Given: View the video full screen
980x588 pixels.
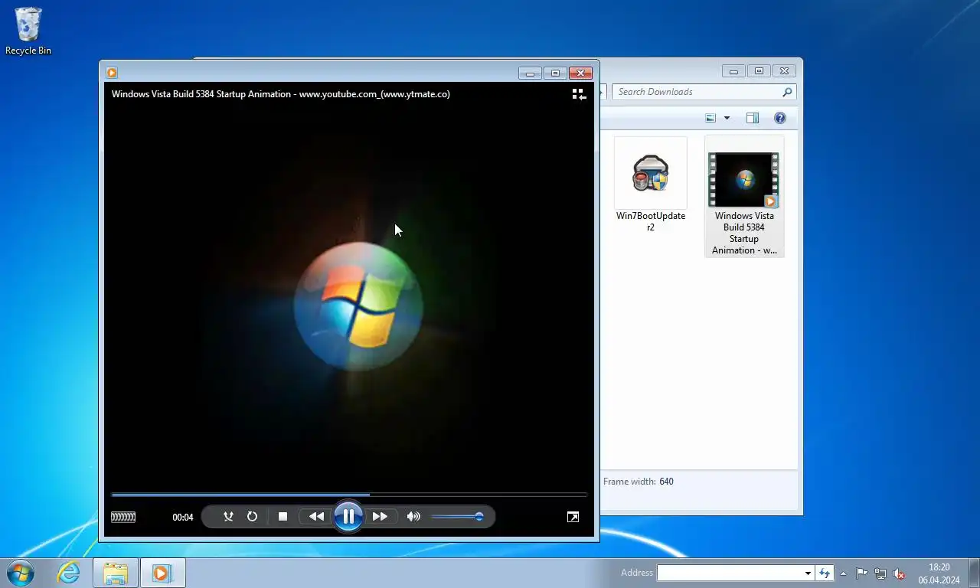Looking at the screenshot, I should (573, 517).
